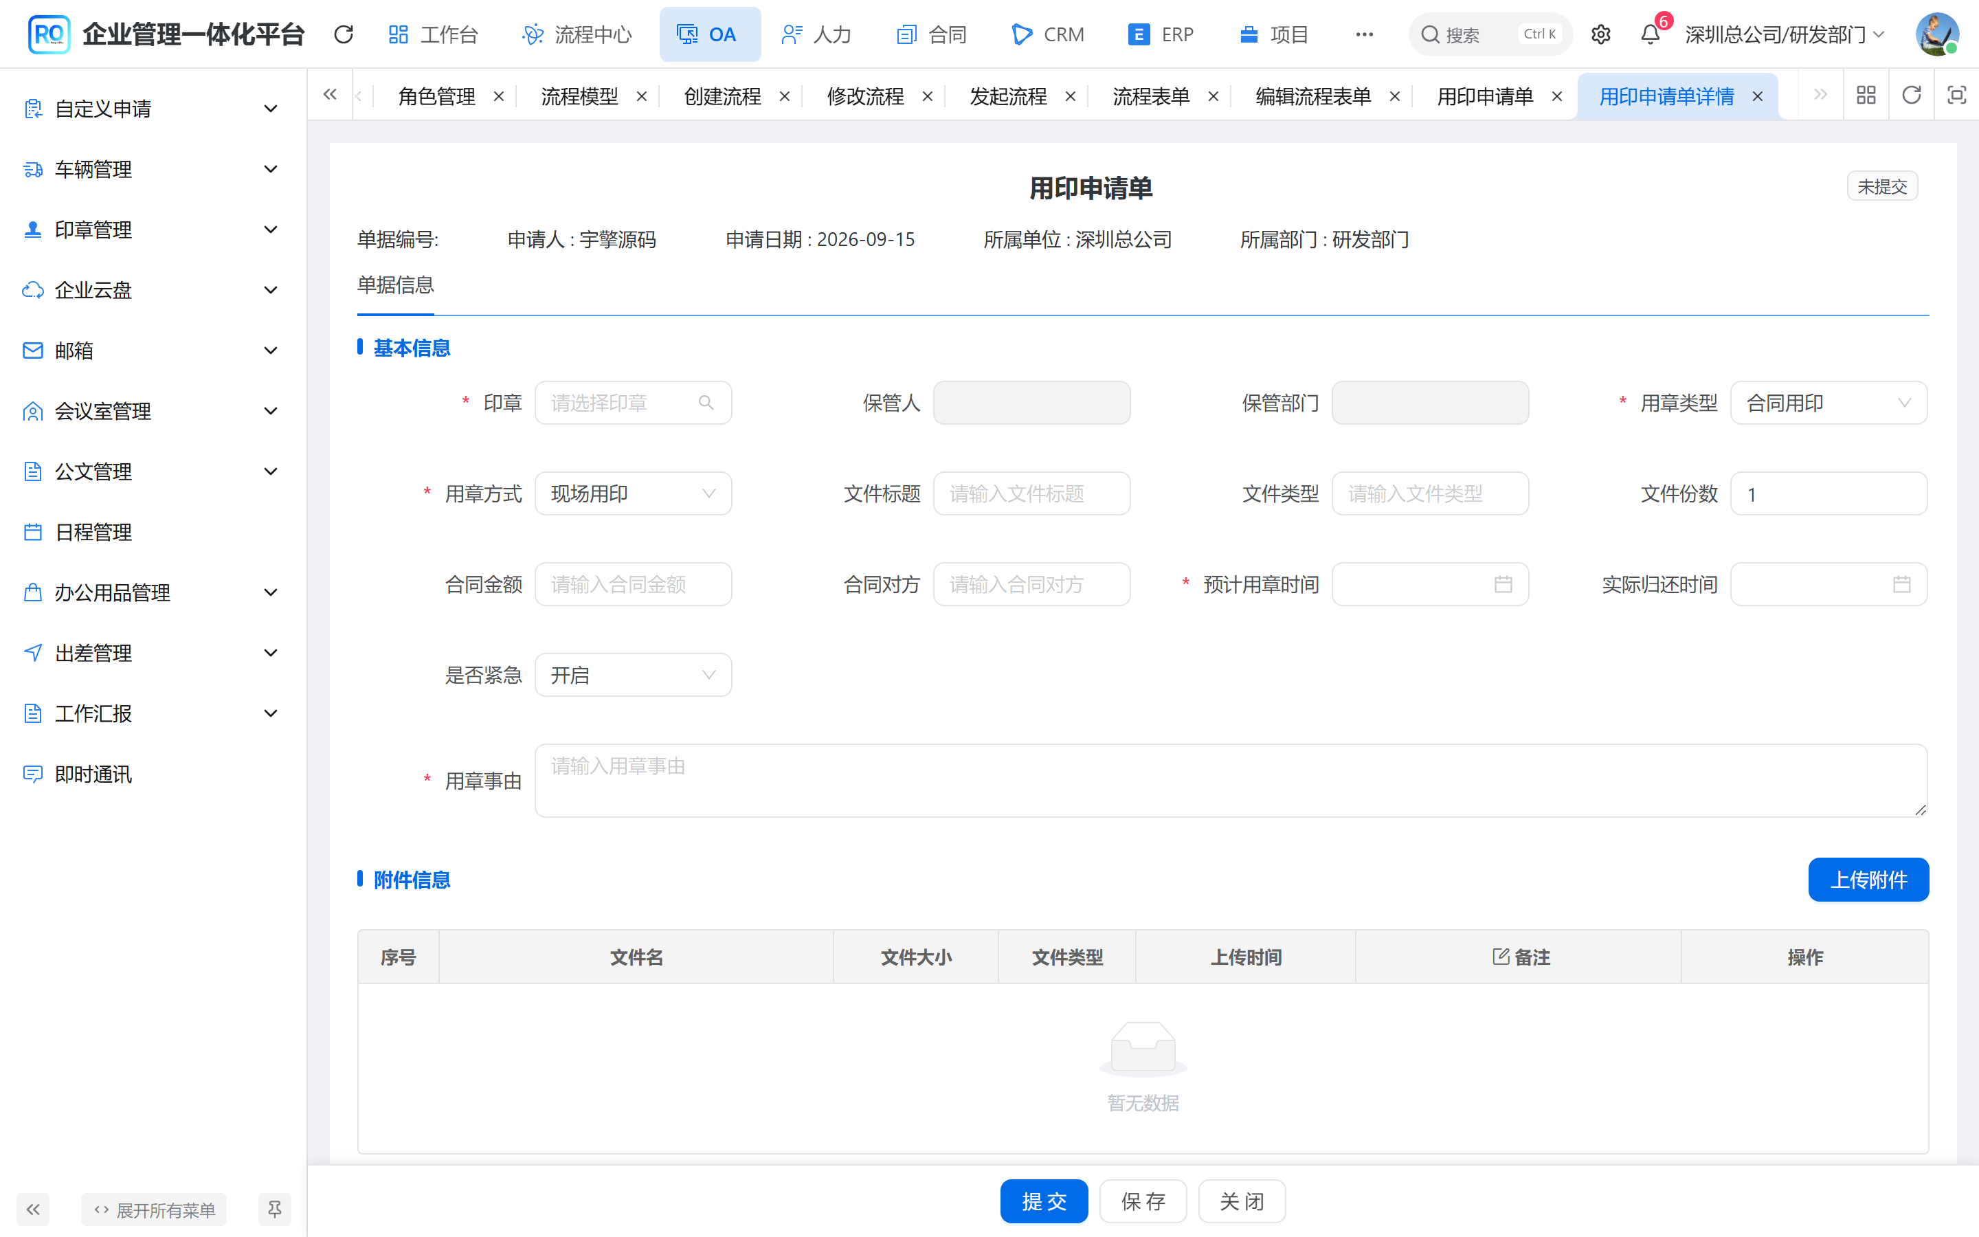Click the refresh current tab icon
Viewport: 1979px width, 1237px height.
(x=1911, y=96)
